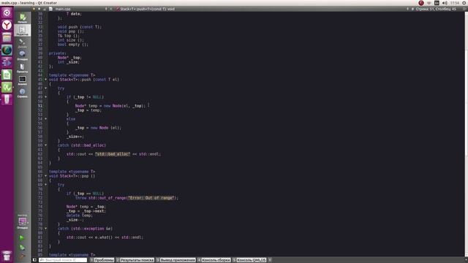Open the Вывод приложения output pane
468x263 pixels.
(x=175, y=260)
